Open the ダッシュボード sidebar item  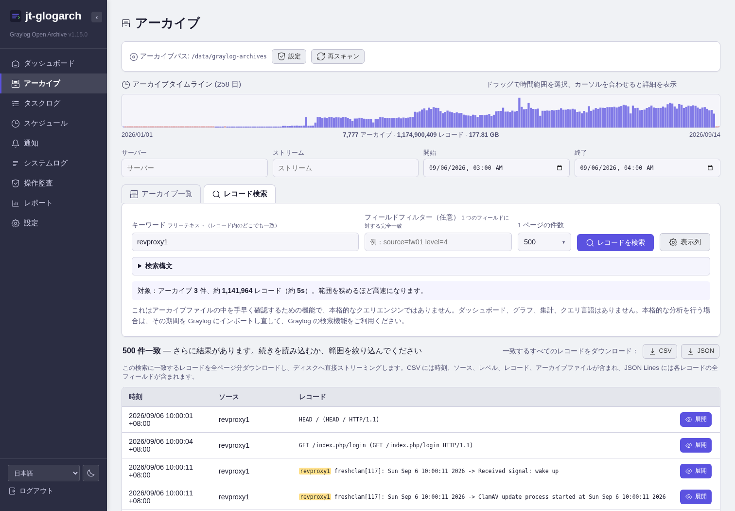pos(53,63)
